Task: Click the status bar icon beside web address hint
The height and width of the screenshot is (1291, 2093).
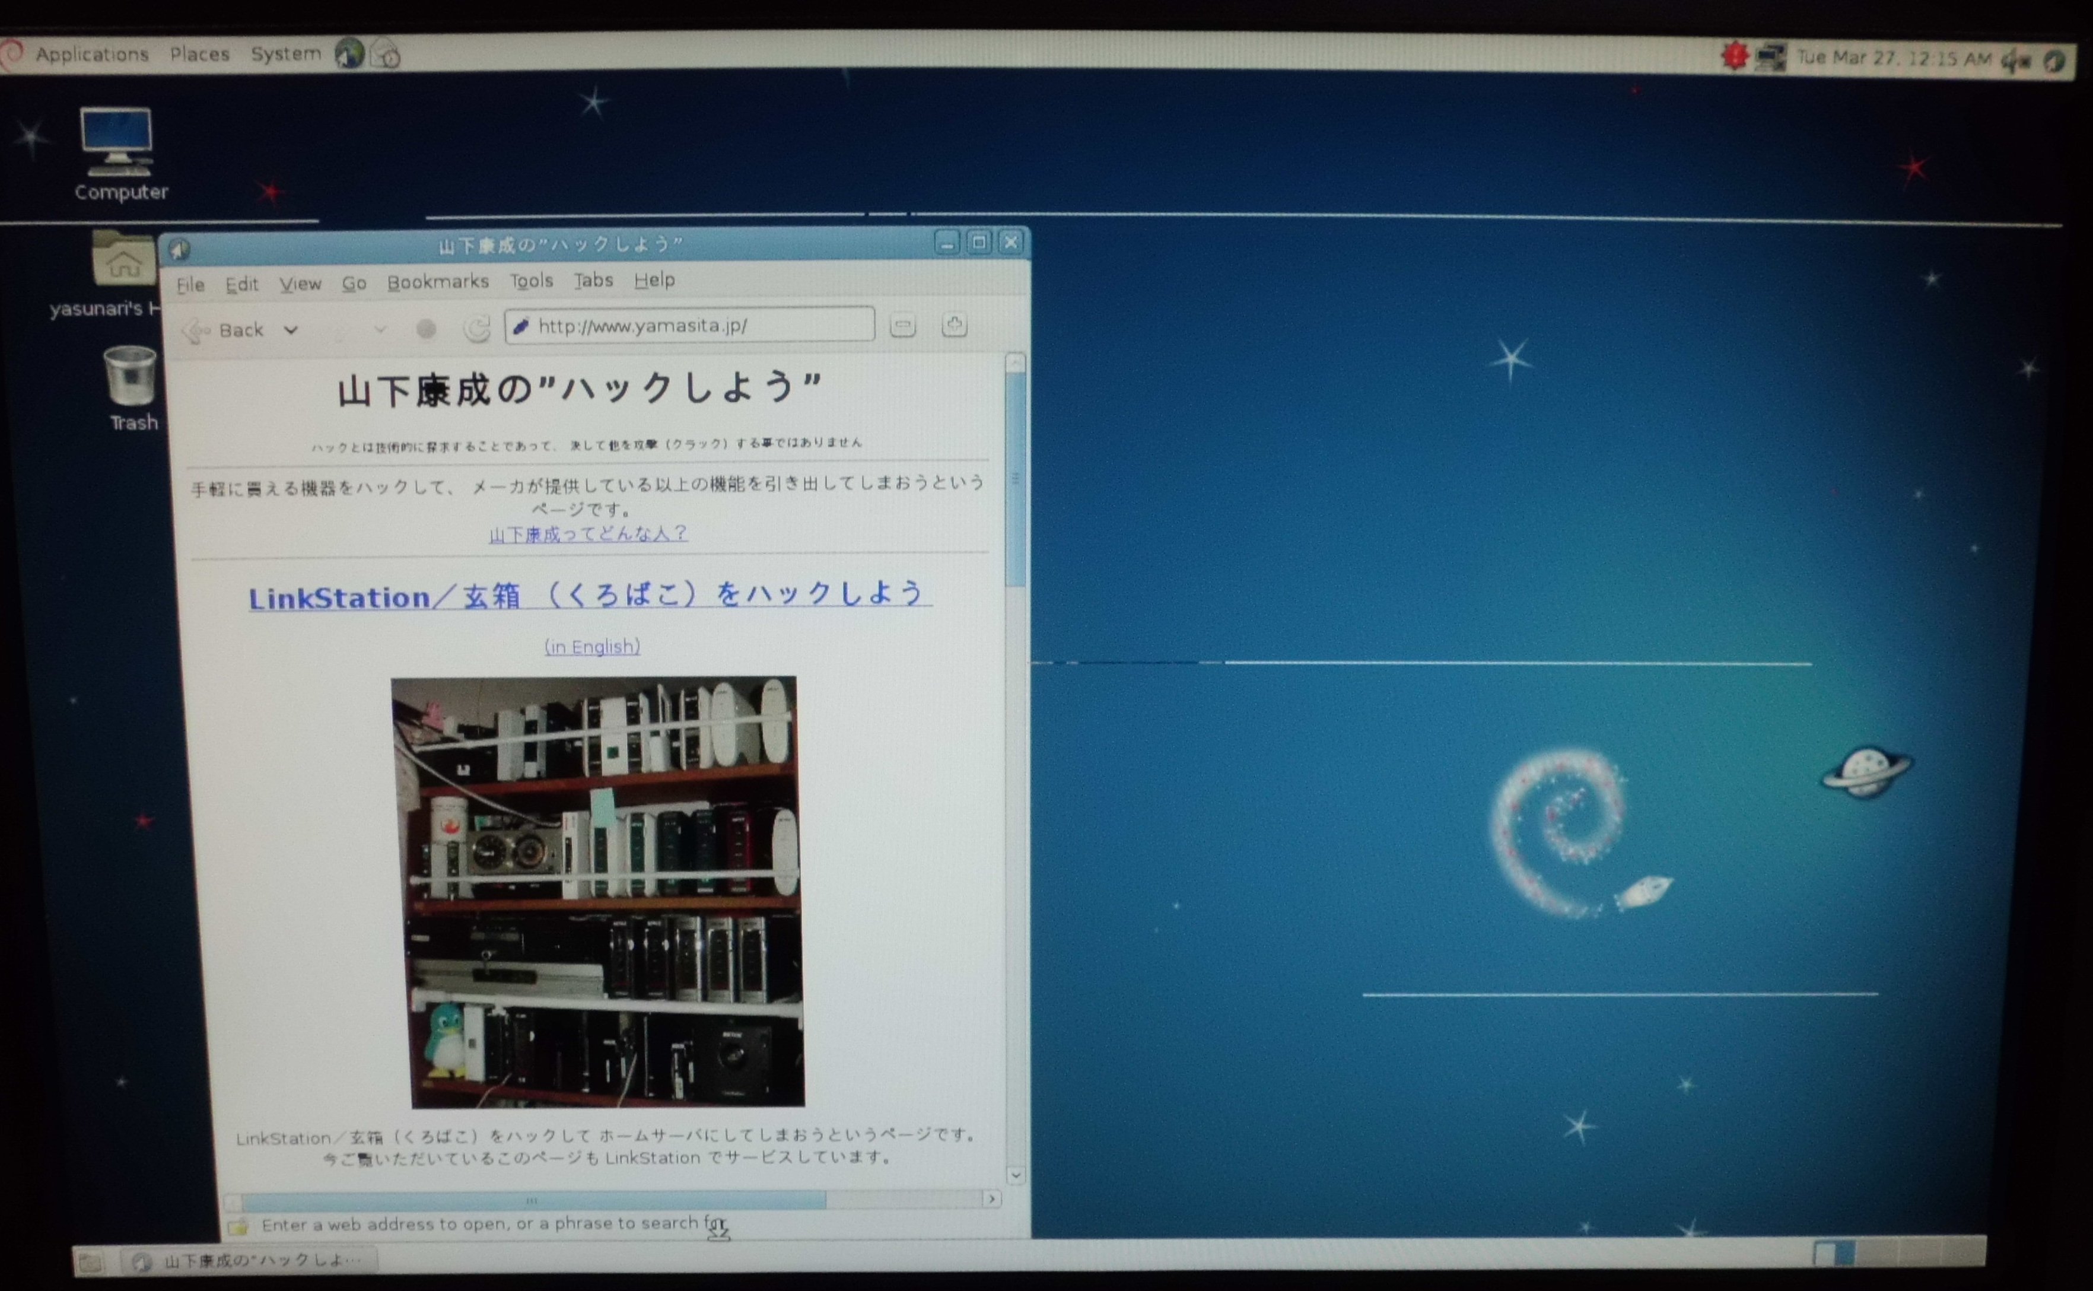Action: point(237,1227)
